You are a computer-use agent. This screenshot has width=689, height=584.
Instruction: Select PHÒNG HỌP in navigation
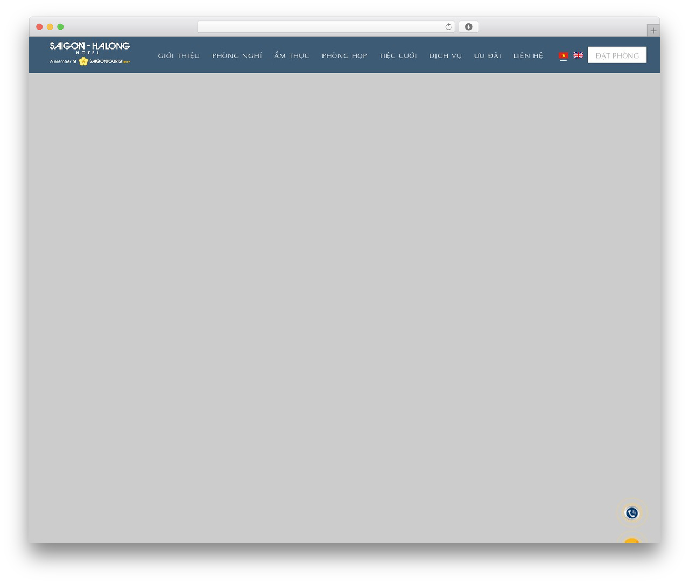pyautogui.click(x=344, y=55)
